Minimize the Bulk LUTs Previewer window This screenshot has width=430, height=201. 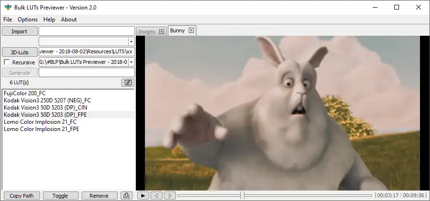tap(375, 8)
